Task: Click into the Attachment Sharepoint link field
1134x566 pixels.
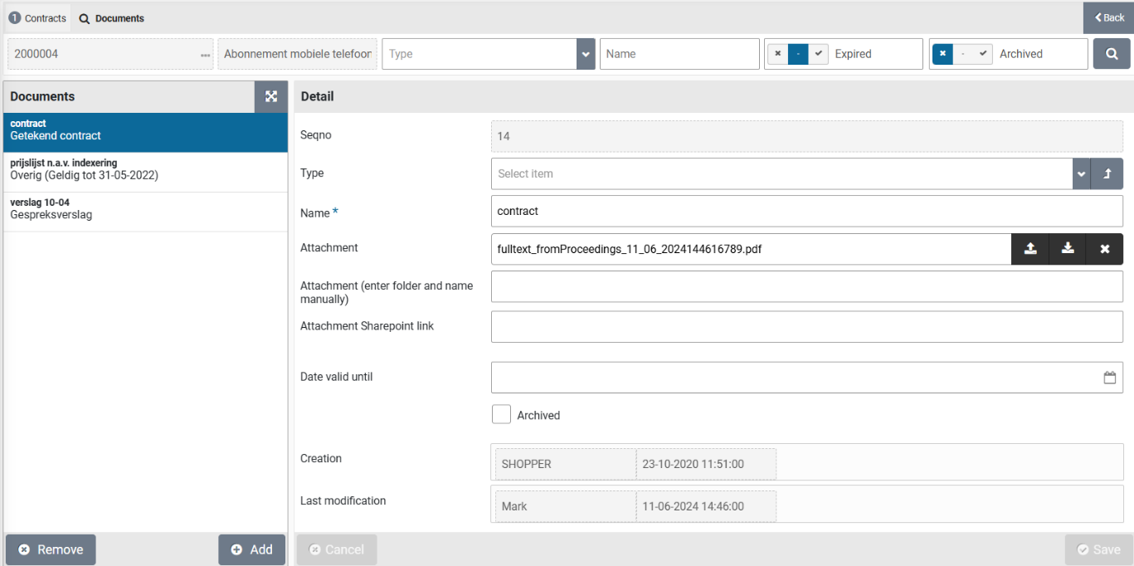Action: (x=806, y=327)
